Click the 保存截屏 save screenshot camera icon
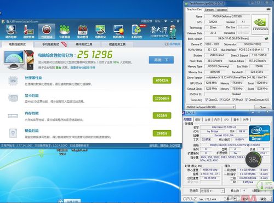This screenshot has height=203, width=274. coord(167,44)
